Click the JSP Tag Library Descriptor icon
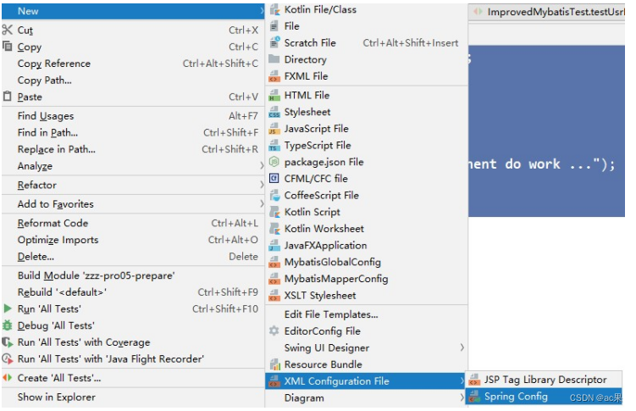This screenshot has height=411, width=636. pyautogui.click(x=474, y=380)
